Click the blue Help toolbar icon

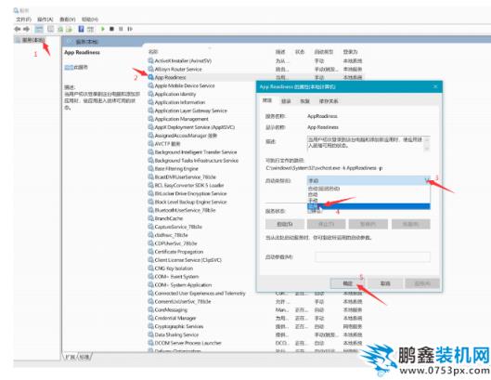click(x=81, y=29)
